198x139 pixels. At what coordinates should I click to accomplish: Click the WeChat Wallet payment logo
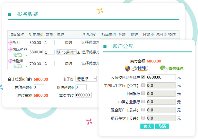(x=172, y=68)
